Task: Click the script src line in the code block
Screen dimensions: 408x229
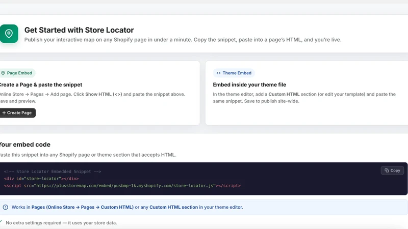Action: pos(122,186)
